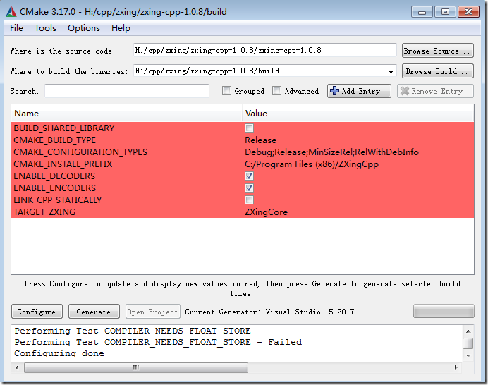Select the LINK_CPP_STATICALLY entry name
Viewport: 488px width, 385px height.
tap(58, 200)
